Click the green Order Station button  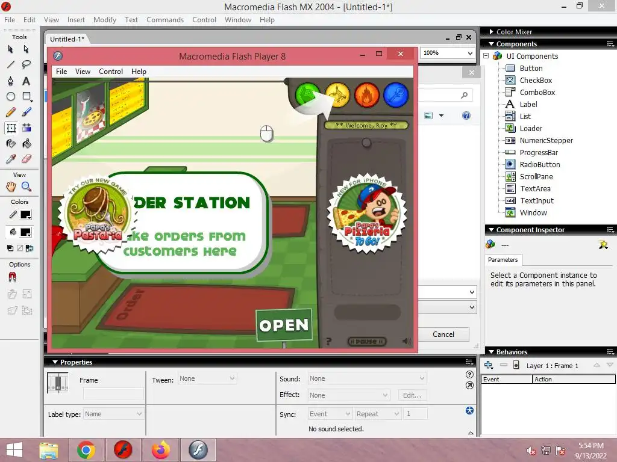click(307, 94)
